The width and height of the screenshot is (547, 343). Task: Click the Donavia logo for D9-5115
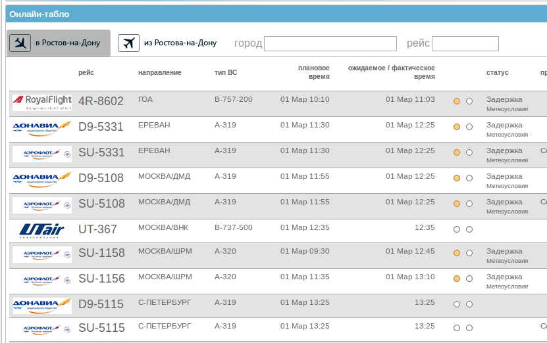pos(42,306)
